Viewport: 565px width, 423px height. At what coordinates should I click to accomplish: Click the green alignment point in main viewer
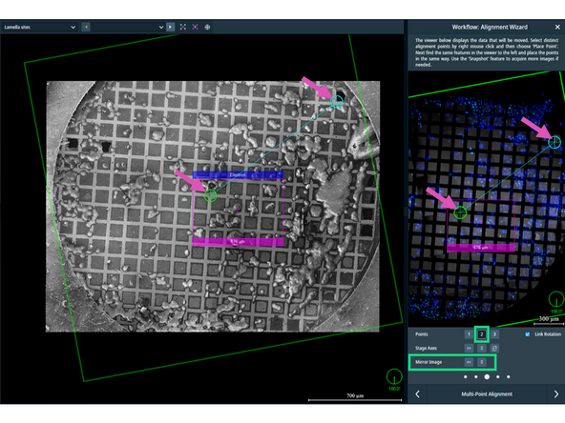[210, 195]
